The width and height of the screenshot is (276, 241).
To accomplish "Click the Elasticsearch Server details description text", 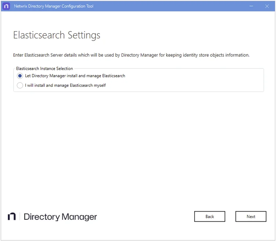I will coord(131,55).
